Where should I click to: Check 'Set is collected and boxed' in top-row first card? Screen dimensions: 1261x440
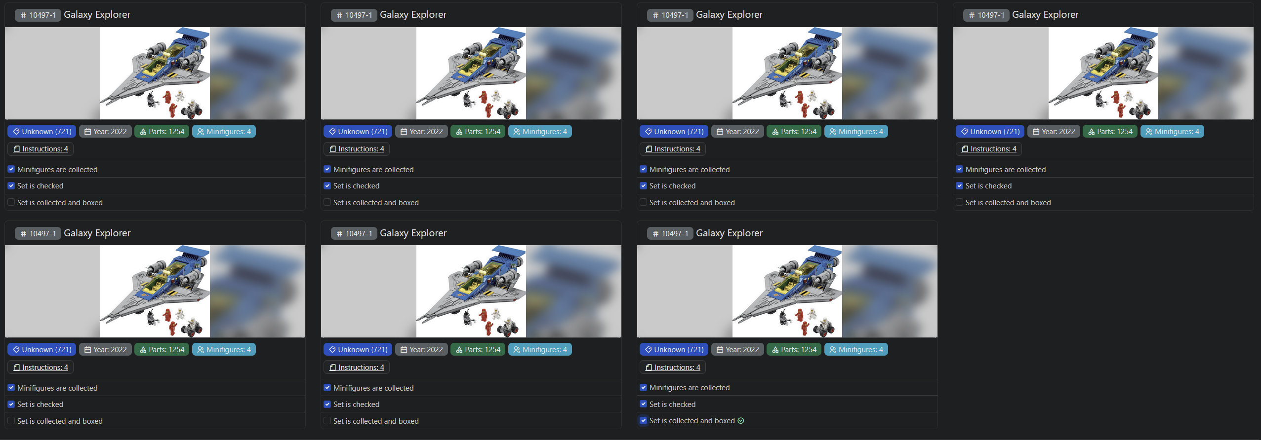11,202
